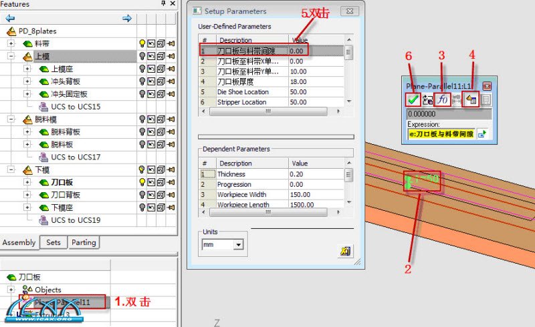Screen dimensions: 535x327
Task: Open the Units mm dropdown
Action: 238,245
